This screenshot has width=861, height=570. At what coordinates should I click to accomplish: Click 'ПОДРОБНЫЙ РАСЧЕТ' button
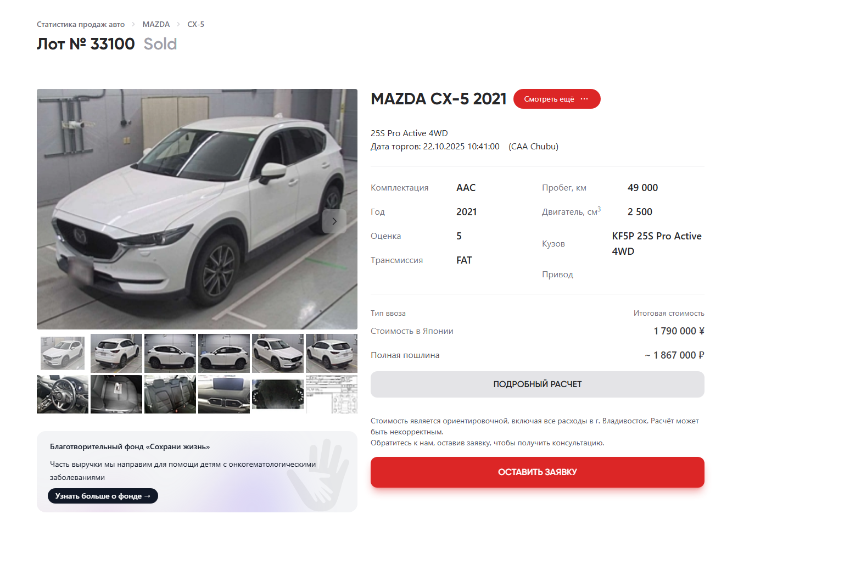click(x=537, y=384)
